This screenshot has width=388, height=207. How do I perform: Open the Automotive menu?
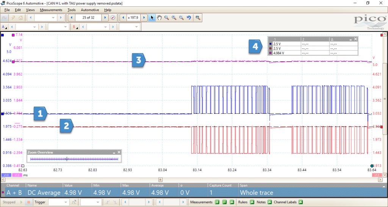90,10
